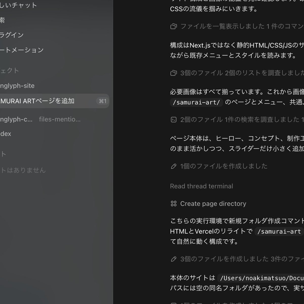Click the Read thread terminal text

click(x=201, y=186)
